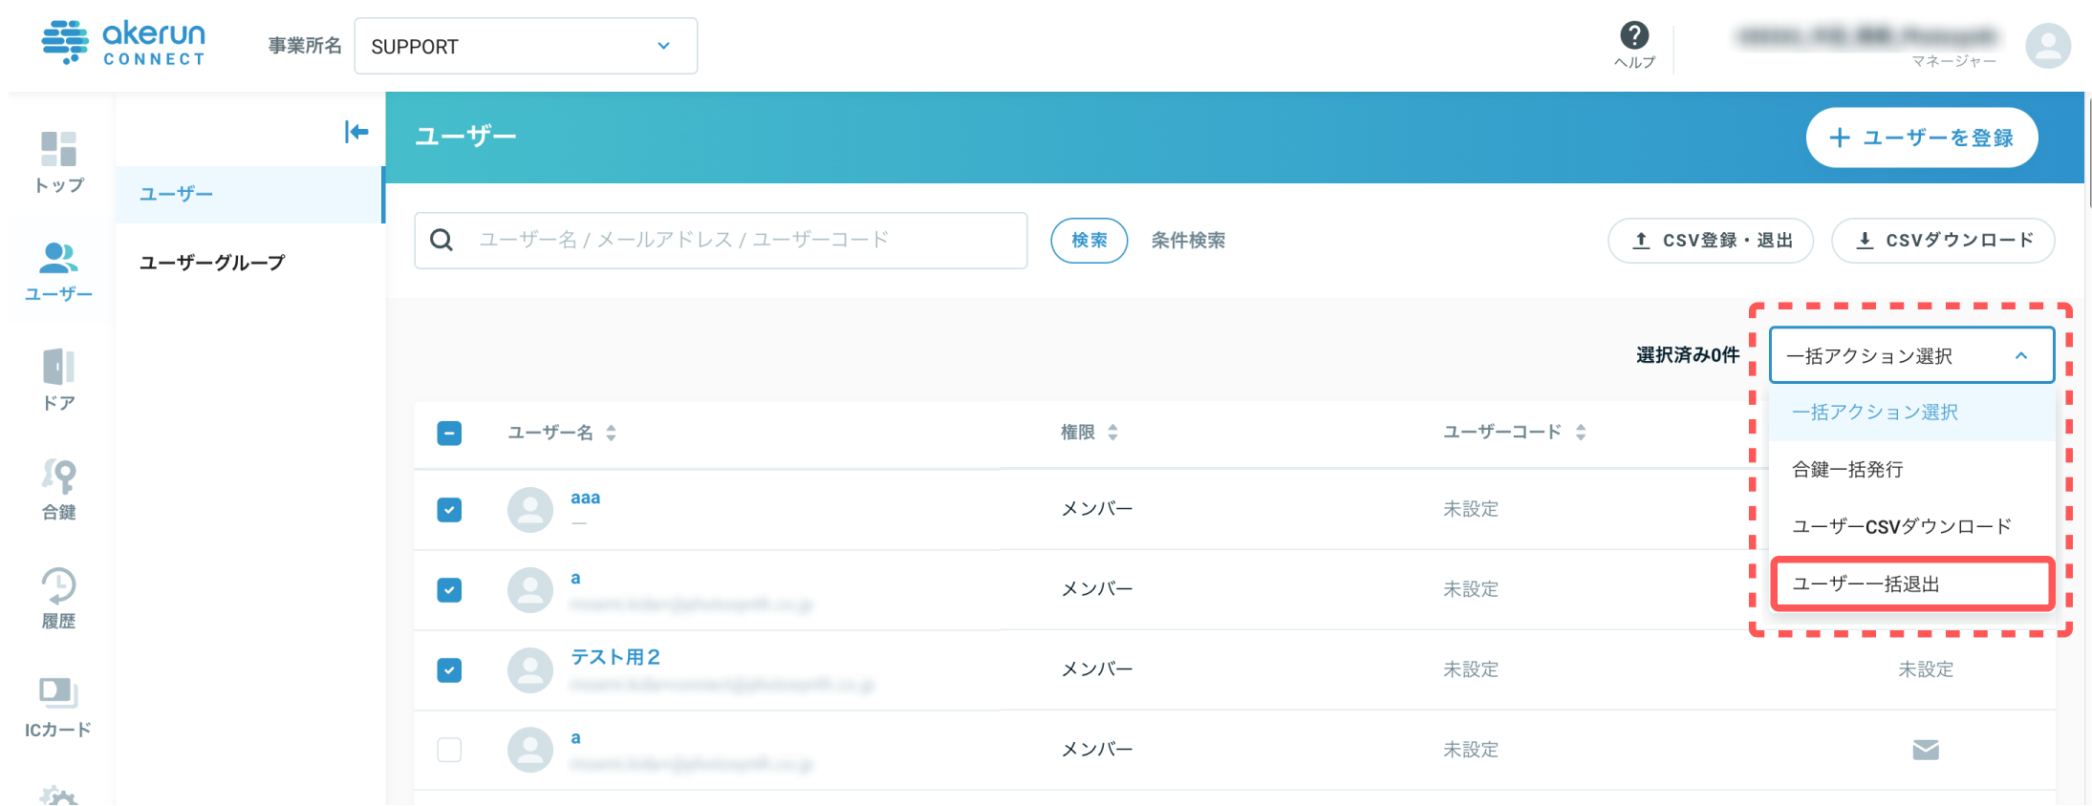The width and height of the screenshot is (2092, 806).
Task: Click the ユーザーを登録 button
Action: click(1922, 138)
